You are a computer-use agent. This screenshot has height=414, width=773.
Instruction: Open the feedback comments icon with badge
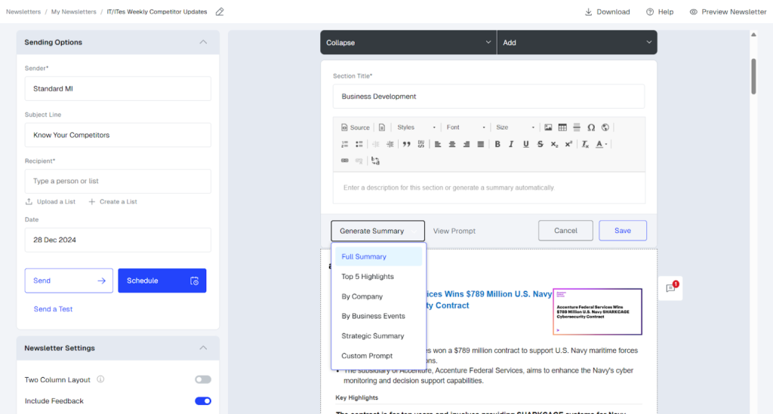pos(671,288)
